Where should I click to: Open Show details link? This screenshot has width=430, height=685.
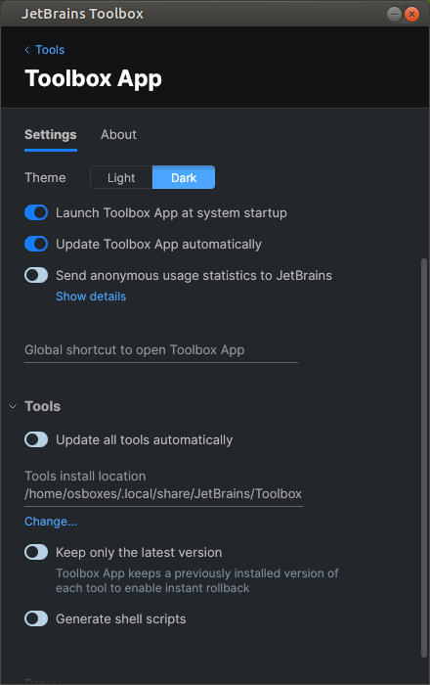[91, 297]
